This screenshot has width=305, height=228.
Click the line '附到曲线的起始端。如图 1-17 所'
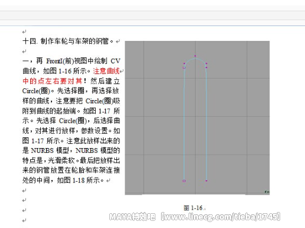pos(71,111)
